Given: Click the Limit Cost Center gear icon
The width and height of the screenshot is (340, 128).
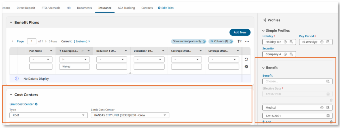Looking at the screenshot, I should (36, 104).
